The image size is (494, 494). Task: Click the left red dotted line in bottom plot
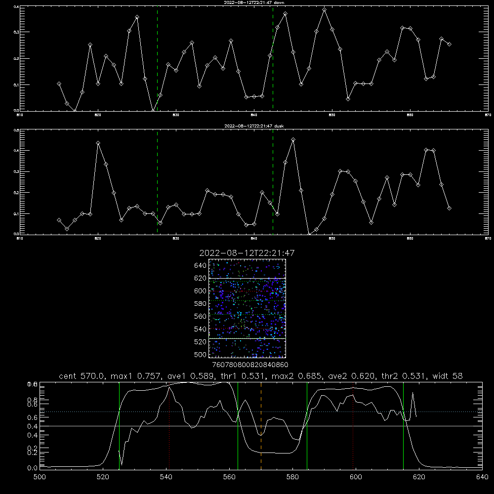click(169, 426)
